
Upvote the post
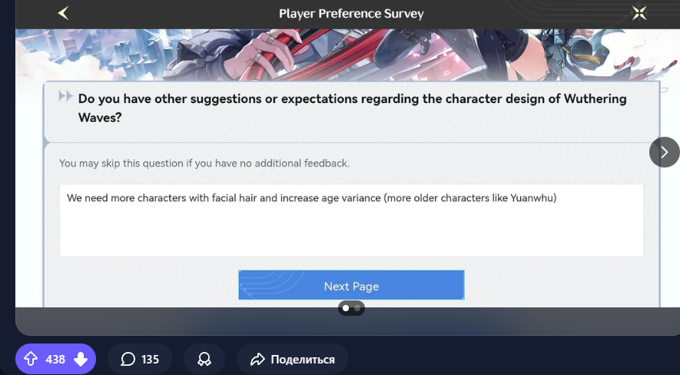point(31,359)
